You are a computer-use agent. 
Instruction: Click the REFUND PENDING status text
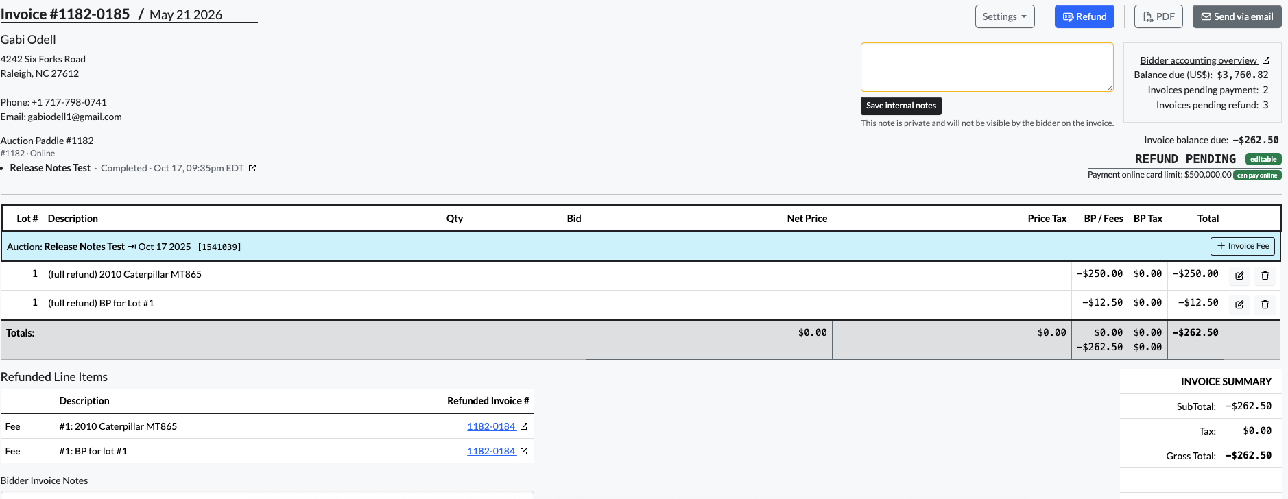pyautogui.click(x=1185, y=159)
